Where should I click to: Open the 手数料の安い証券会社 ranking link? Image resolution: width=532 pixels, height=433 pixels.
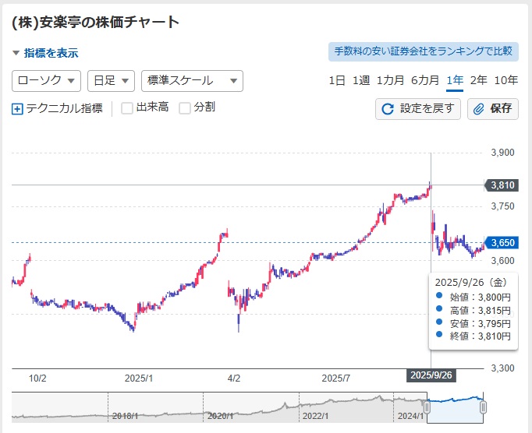tap(423, 51)
